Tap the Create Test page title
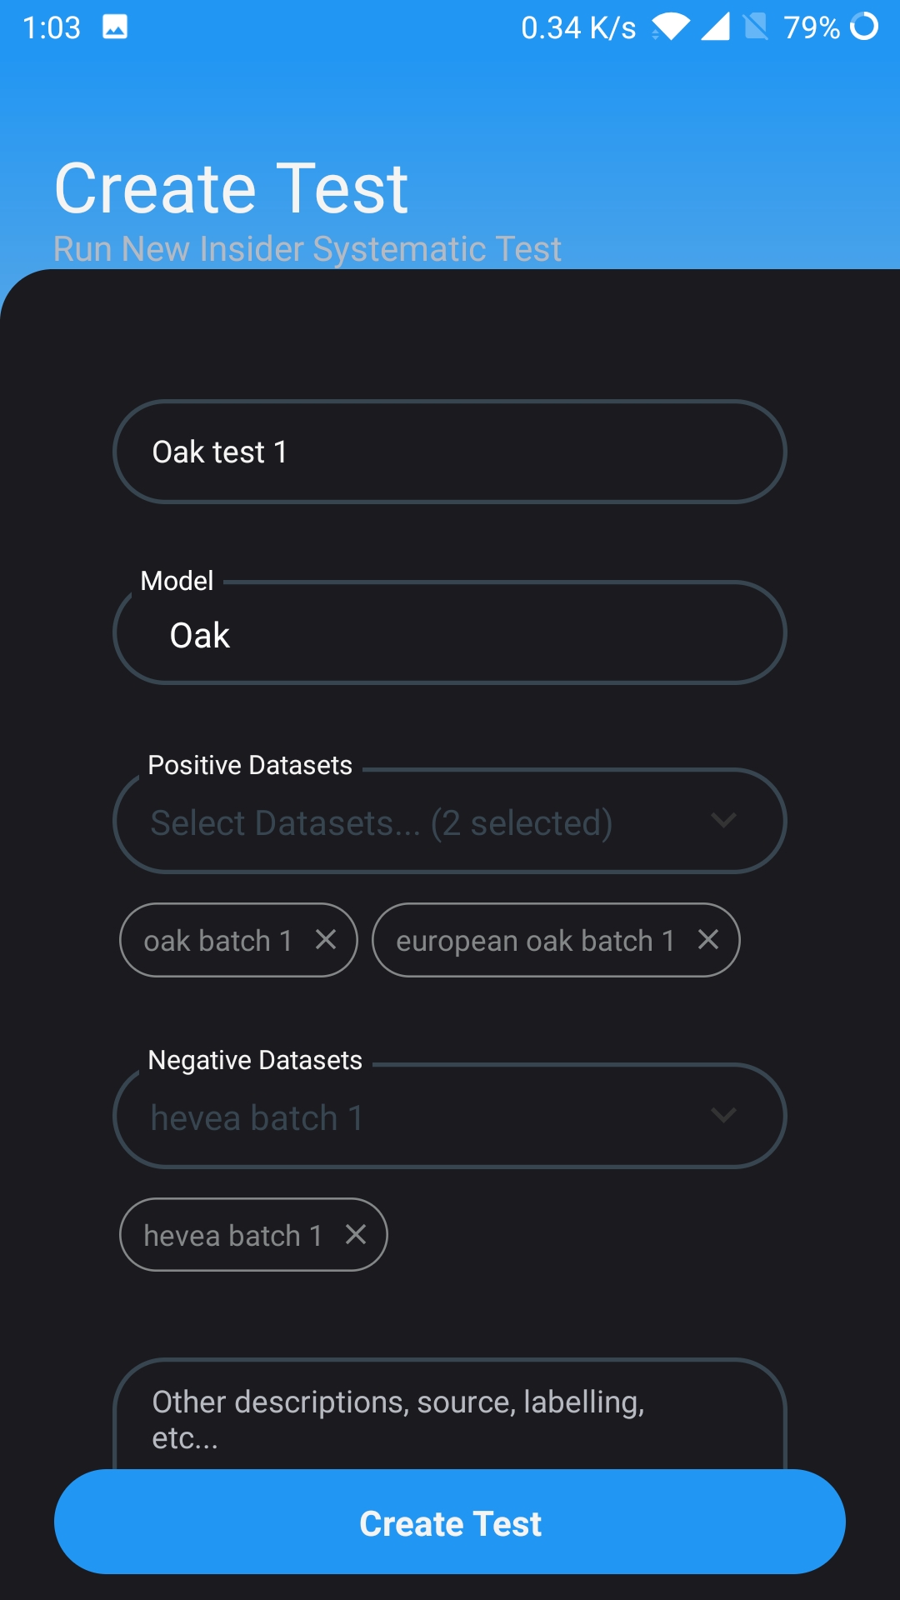Image resolution: width=900 pixels, height=1600 pixels. coord(231,188)
